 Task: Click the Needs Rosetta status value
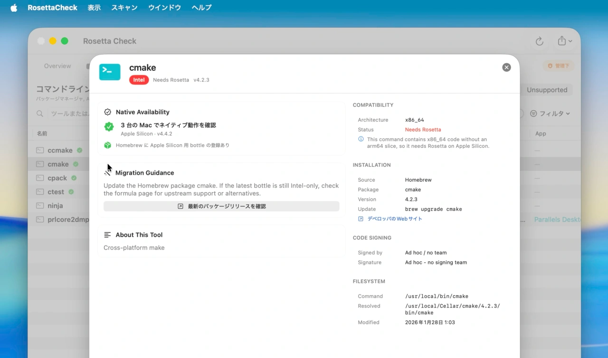[x=423, y=130]
